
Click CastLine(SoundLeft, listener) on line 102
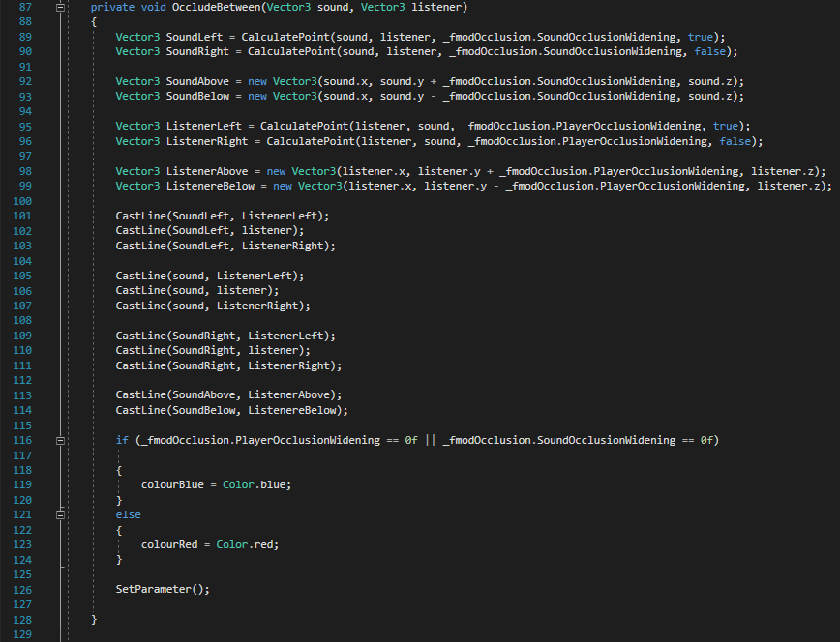coord(210,231)
